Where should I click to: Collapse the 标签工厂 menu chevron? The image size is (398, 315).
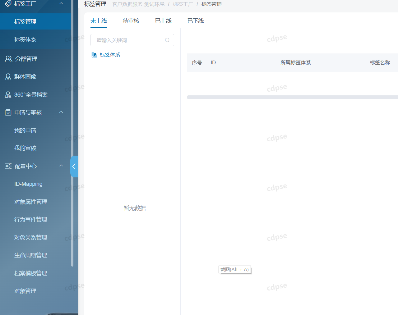pyautogui.click(x=61, y=3)
